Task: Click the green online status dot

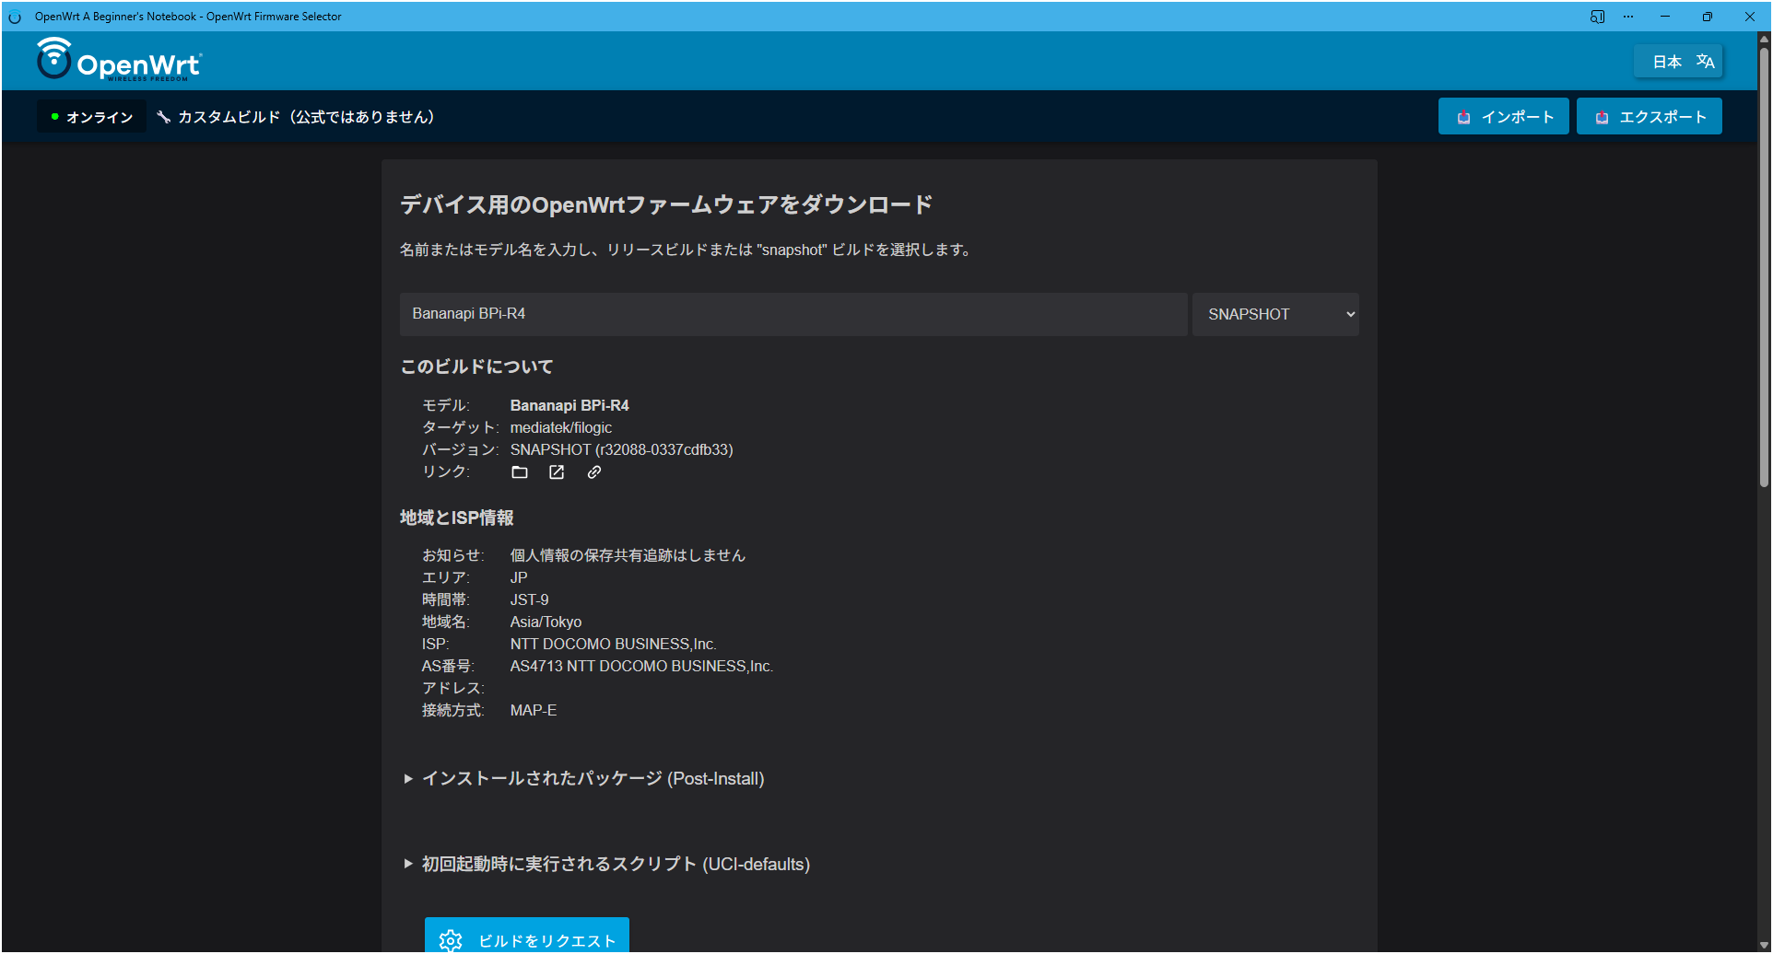Action: (x=55, y=117)
